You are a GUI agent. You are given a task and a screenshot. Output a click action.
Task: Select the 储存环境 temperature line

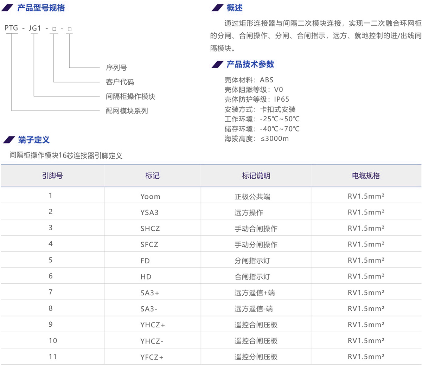(262, 129)
